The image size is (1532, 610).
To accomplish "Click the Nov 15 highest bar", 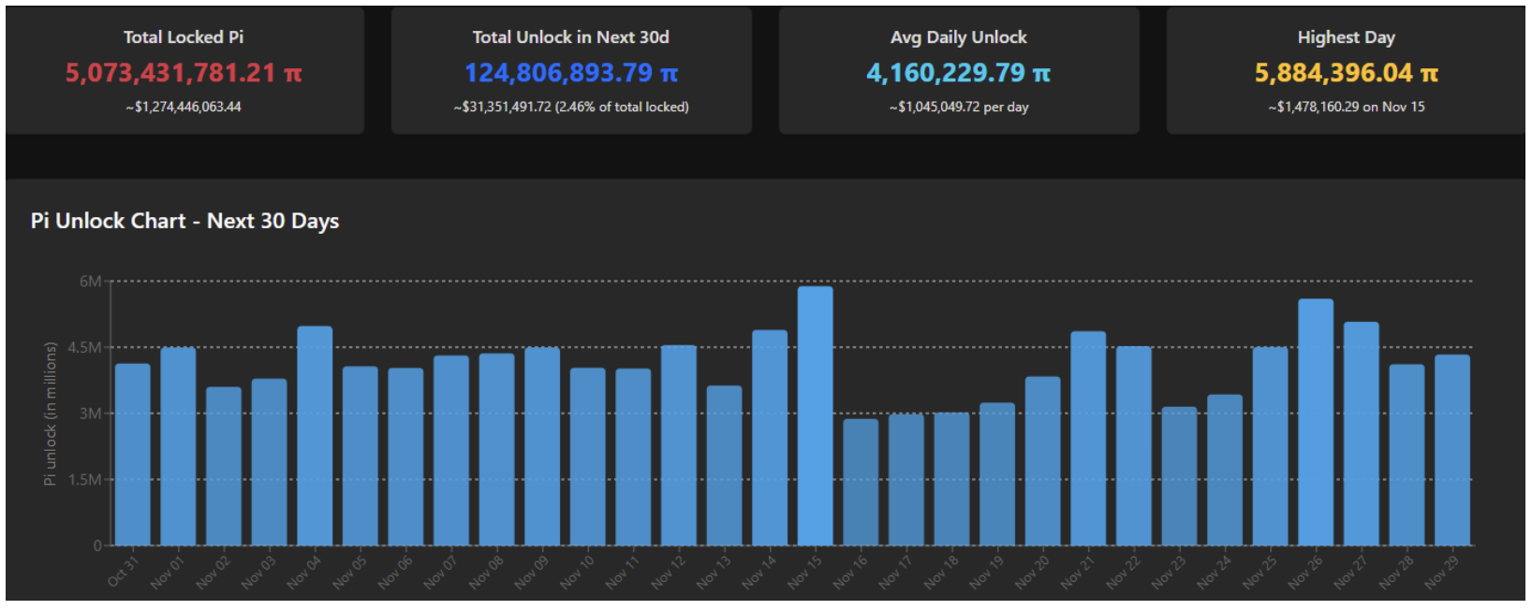I will tap(815, 416).
